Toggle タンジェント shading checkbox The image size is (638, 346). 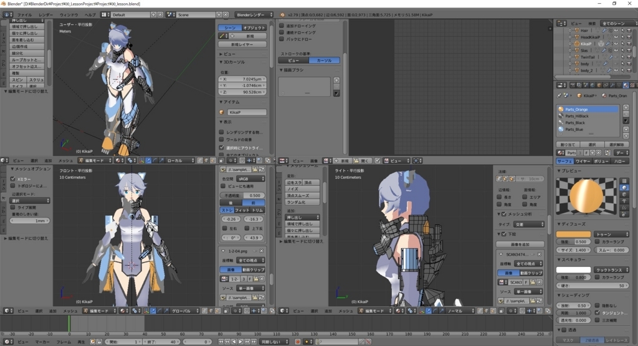pos(598,312)
